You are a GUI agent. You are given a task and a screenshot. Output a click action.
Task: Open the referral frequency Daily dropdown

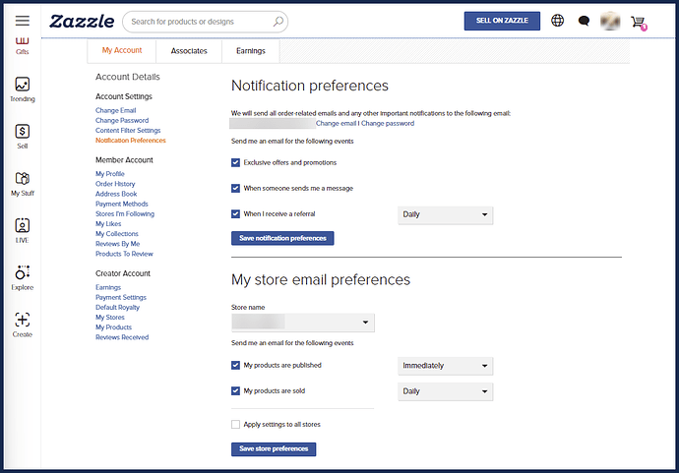[445, 214]
